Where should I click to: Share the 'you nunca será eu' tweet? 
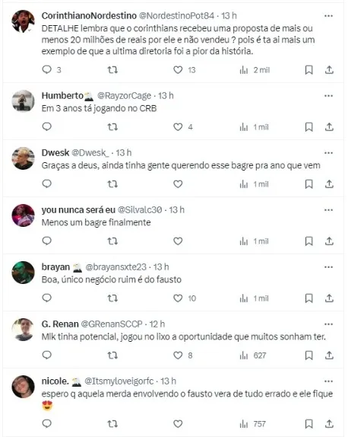pyautogui.click(x=329, y=241)
